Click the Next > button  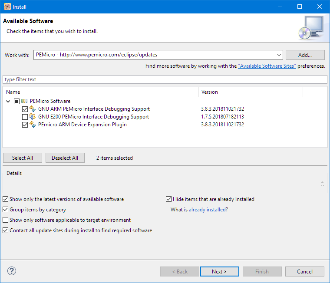pyautogui.click(x=220, y=271)
